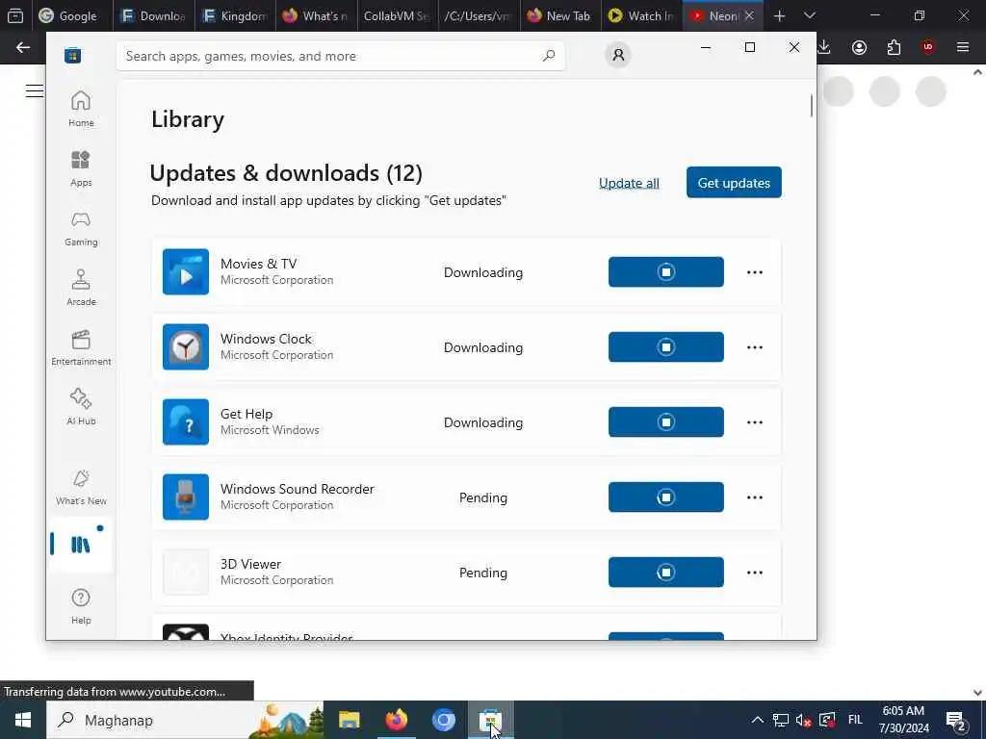Screen dimensions: 986x739
Task: Show What's New in the Store
Action: pos(81,487)
